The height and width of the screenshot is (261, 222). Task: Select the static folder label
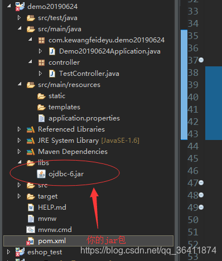click(x=57, y=96)
